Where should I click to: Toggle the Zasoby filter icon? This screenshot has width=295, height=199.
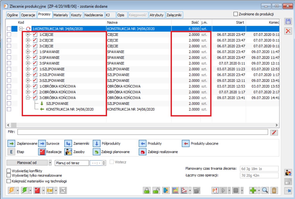point(68,152)
